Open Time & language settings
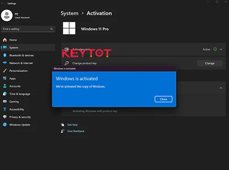This screenshot has width=229, height=170. (x=28, y=94)
